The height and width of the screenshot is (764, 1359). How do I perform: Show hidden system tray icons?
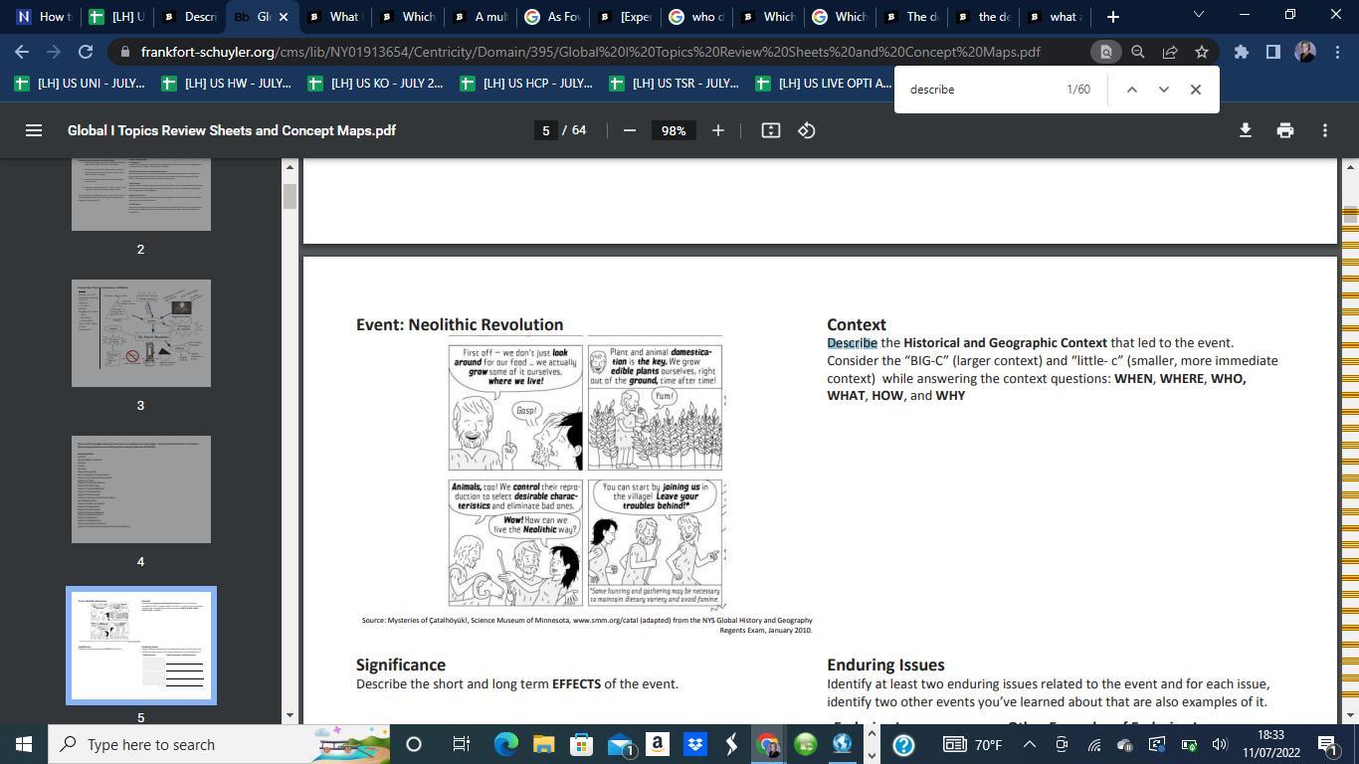[1030, 744]
